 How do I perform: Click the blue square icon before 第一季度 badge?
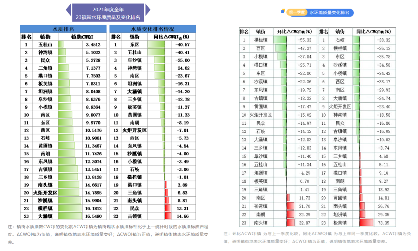(283, 12)
